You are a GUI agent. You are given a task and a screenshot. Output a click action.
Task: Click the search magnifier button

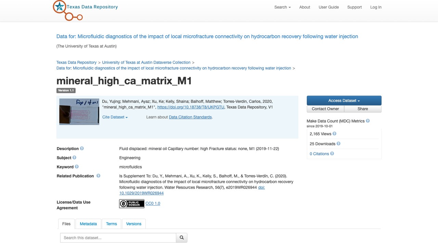(182, 238)
